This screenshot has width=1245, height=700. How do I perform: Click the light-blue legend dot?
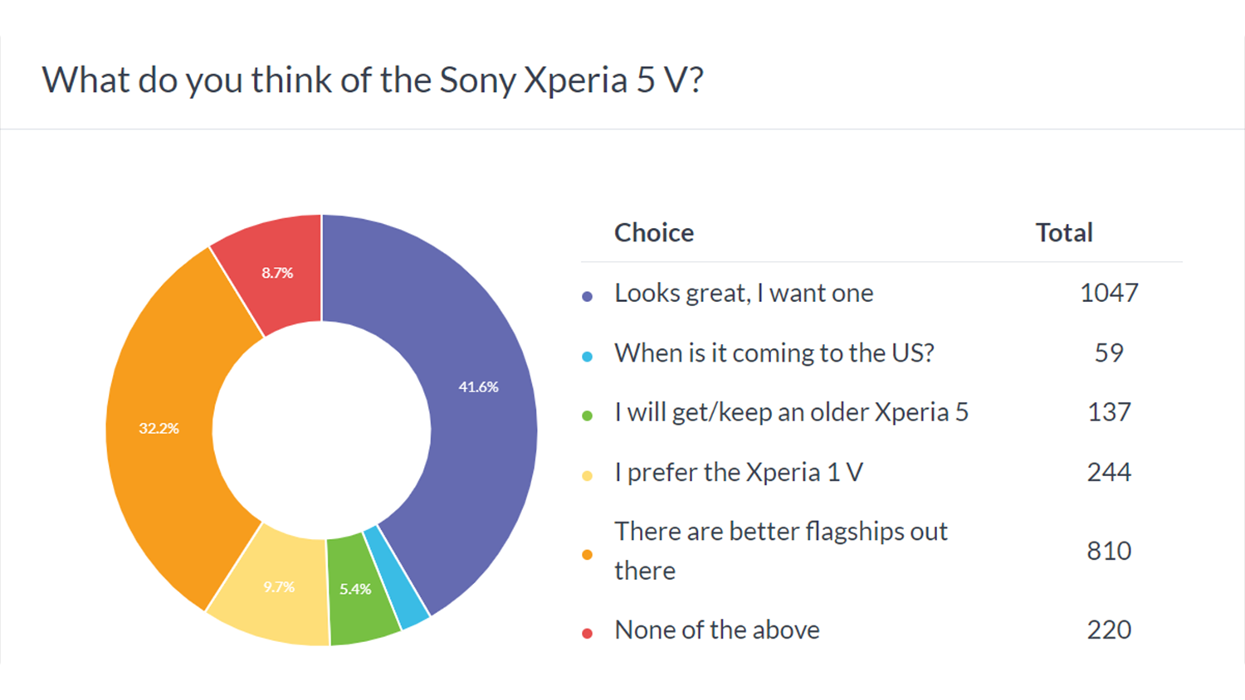pyautogui.click(x=588, y=357)
